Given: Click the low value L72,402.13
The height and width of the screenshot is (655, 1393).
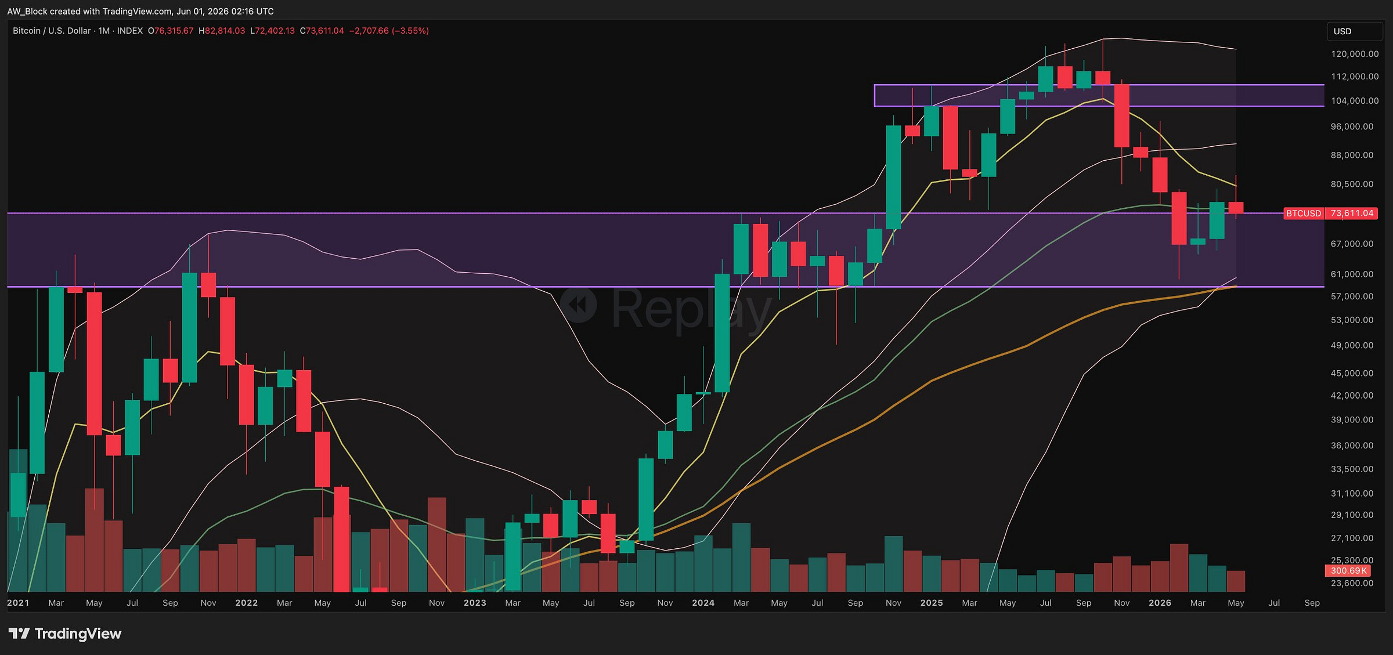Looking at the screenshot, I should pos(272,31).
